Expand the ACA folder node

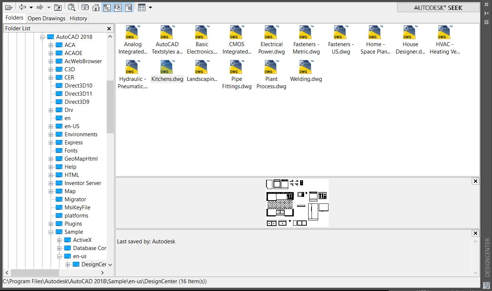(51, 45)
